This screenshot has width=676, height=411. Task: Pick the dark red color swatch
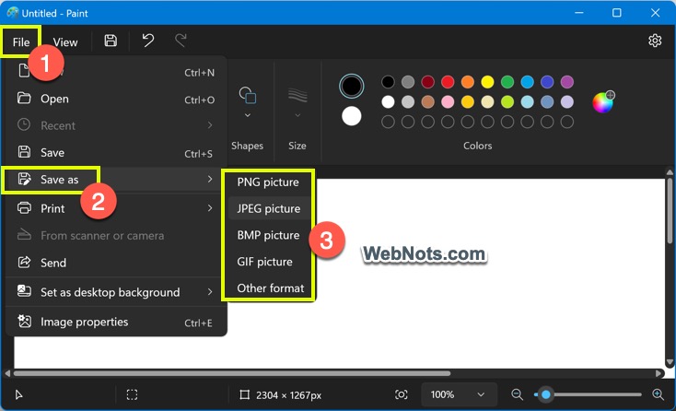pyautogui.click(x=427, y=81)
